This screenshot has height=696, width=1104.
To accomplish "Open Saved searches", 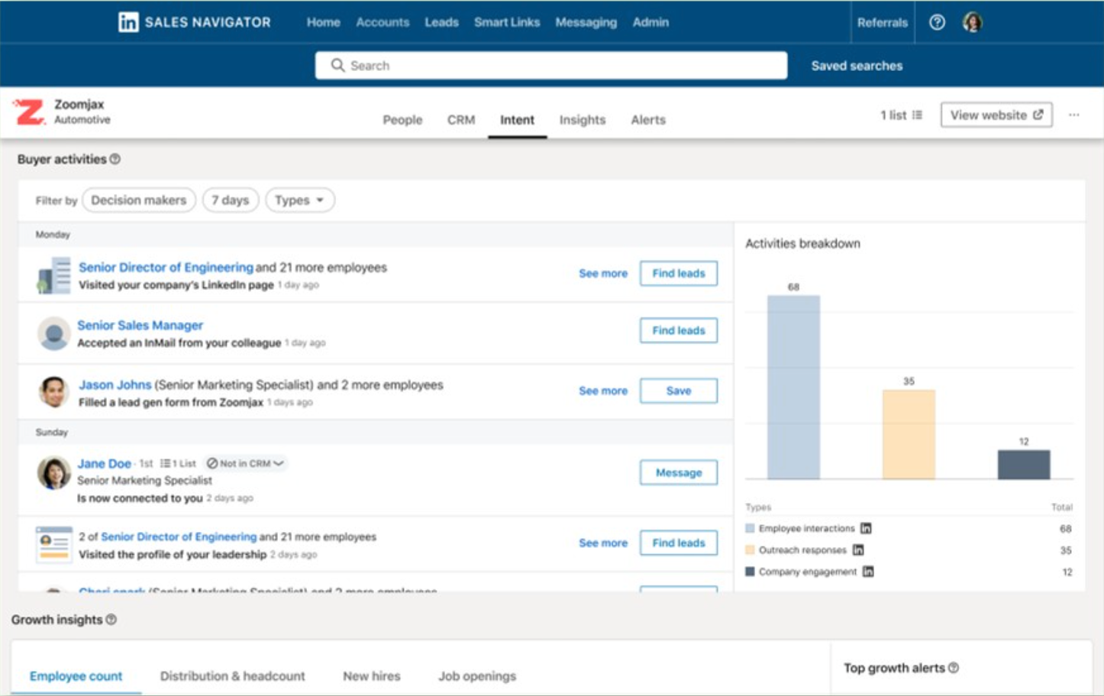I will (857, 66).
